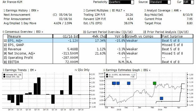Viewport: 196px width, 111px height.
Task: Click the Actual EPS, Adj legend swatch
Action: [4, 77]
